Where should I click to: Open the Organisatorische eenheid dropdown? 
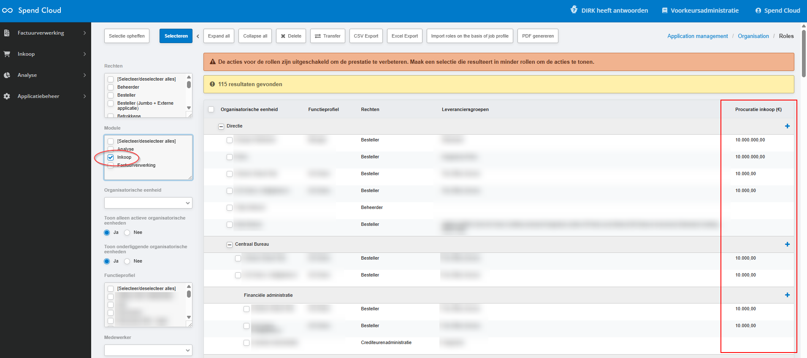click(148, 203)
